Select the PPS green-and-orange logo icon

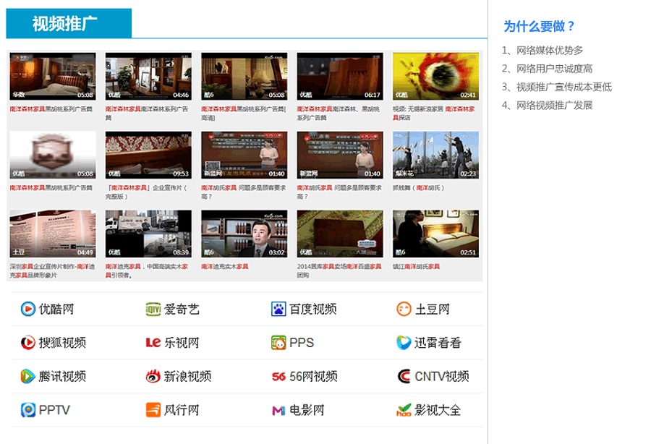(278, 343)
